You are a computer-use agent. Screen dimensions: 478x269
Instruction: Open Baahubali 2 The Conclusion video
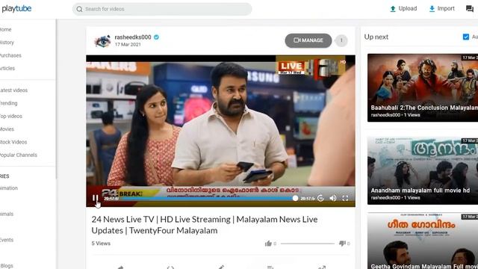423,87
